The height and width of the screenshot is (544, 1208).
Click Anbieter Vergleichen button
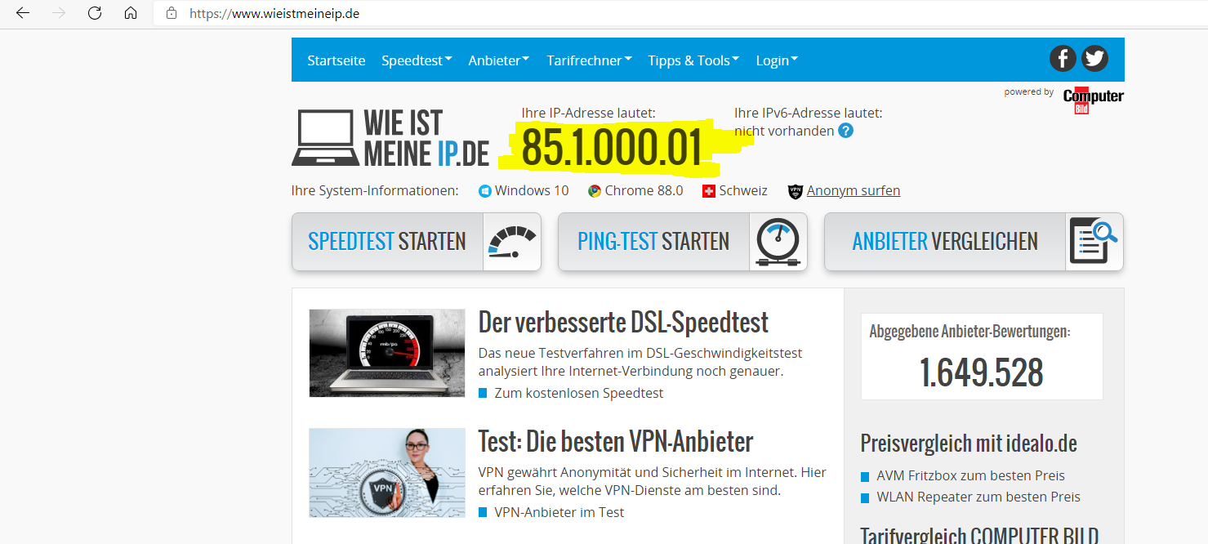[x=973, y=242]
